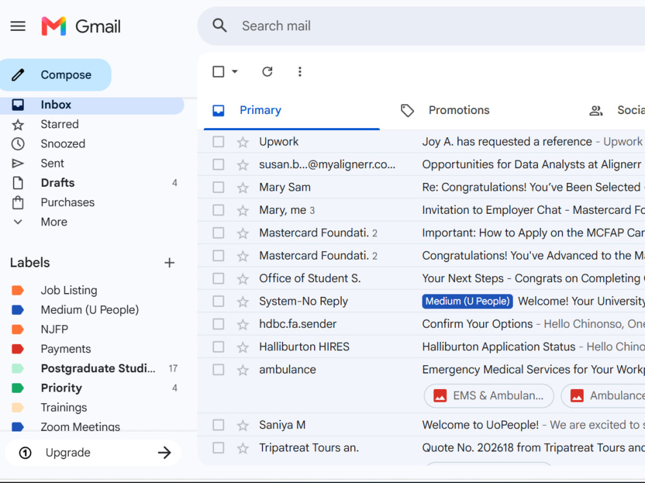Open the select dropdown arrow beside checkbox
Image resolution: width=645 pixels, height=483 pixels.
click(x=235, y=71)
